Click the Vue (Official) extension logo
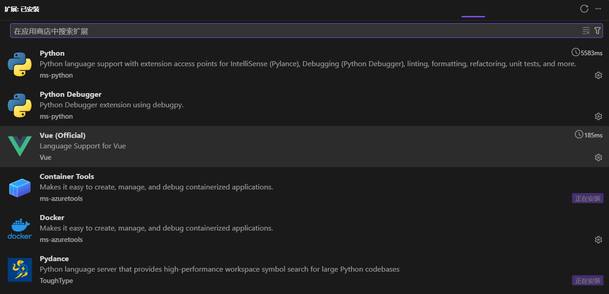609x294 pixels. (20, 146)
